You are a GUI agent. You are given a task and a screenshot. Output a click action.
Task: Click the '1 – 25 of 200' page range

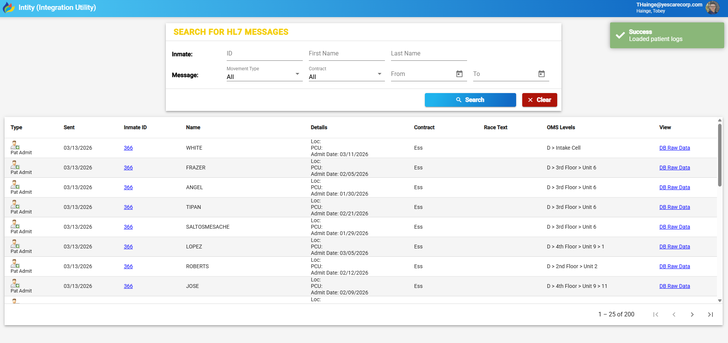[616, 314]
